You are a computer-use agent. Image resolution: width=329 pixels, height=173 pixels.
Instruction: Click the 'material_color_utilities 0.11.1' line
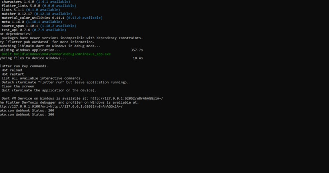(x=52, y=18)
